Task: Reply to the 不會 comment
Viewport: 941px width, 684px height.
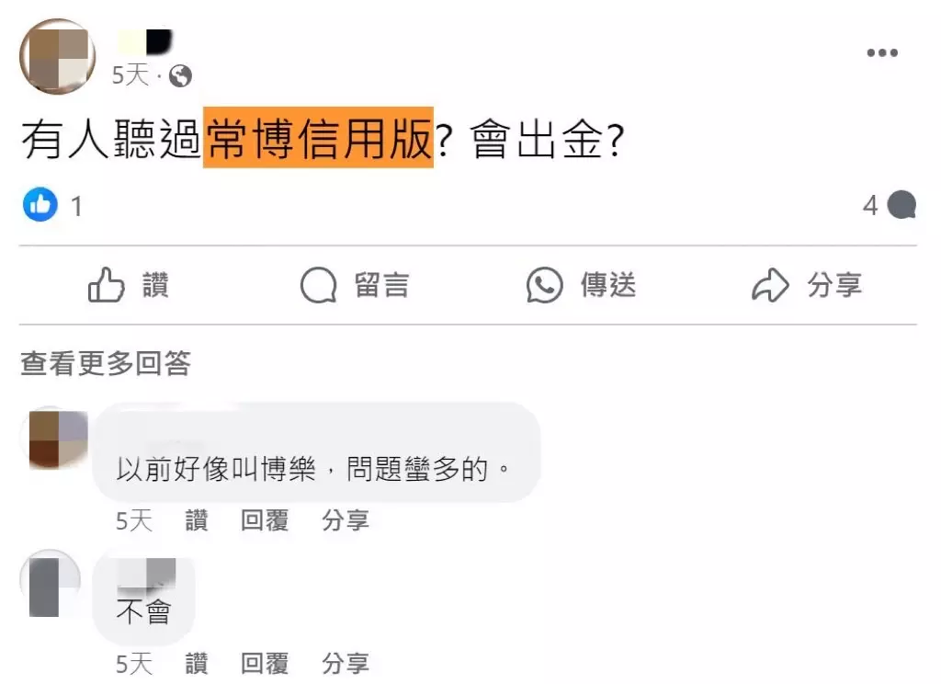Action: click(x=264, y=664)
